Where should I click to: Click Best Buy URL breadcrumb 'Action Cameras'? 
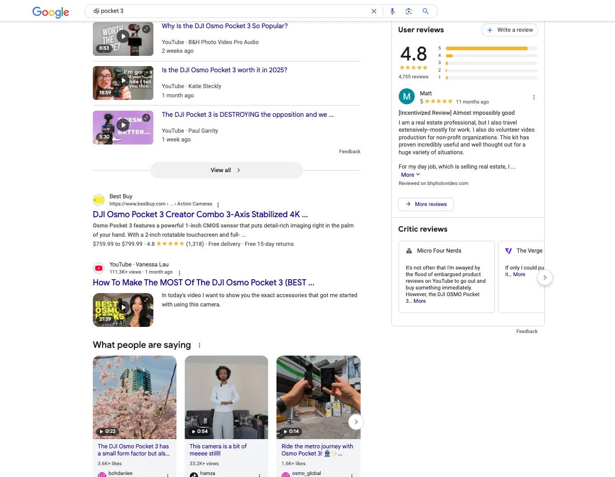(x=194, y=203)
